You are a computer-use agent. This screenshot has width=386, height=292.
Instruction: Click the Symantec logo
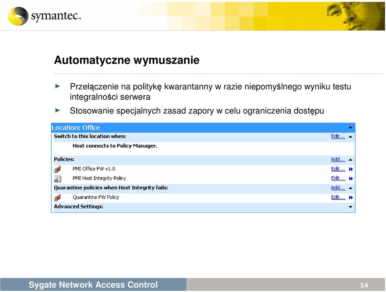(x=44, y=16)
